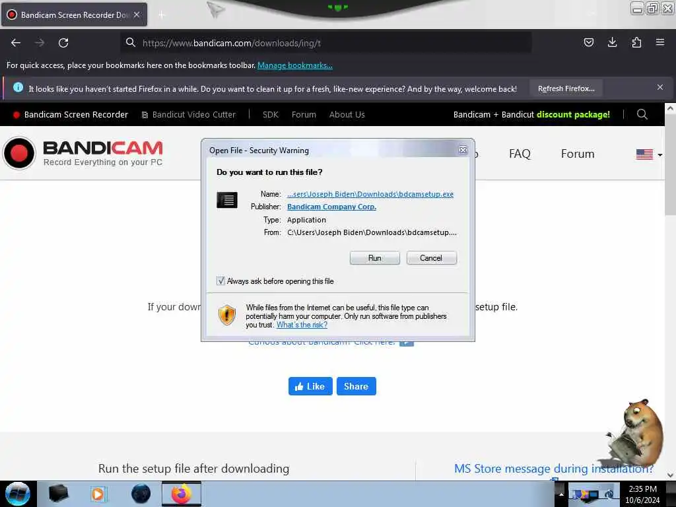676x507 pixels.
Task: Open the dark globe taskbar icon
Action: 141,494
